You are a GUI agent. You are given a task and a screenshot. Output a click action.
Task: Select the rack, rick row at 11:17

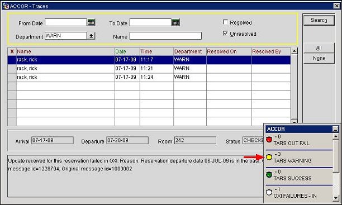pos(149,60)
